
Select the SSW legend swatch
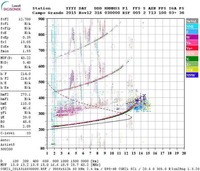click(192, 54)
